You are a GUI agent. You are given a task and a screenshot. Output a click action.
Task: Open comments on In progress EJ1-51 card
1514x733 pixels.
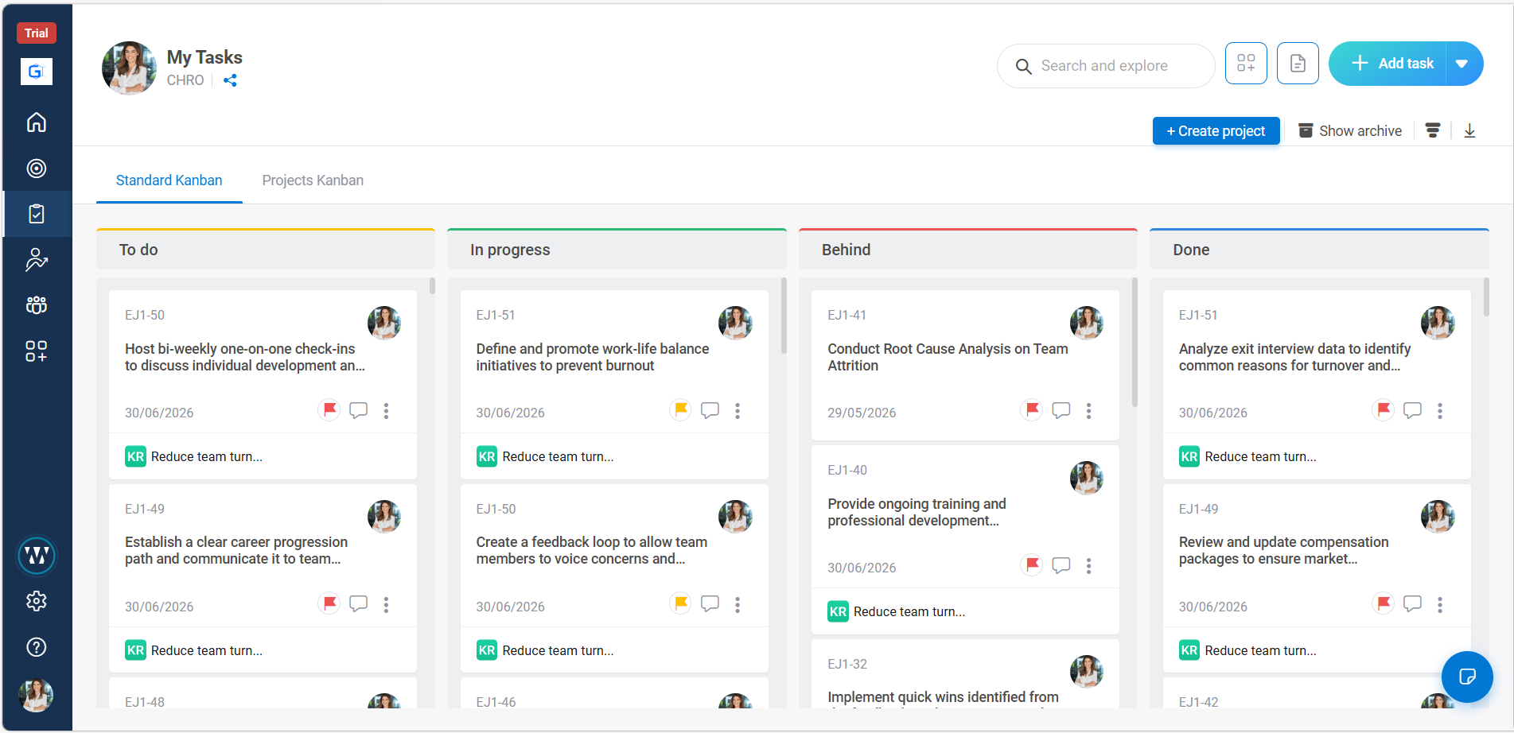coord(710,410)
